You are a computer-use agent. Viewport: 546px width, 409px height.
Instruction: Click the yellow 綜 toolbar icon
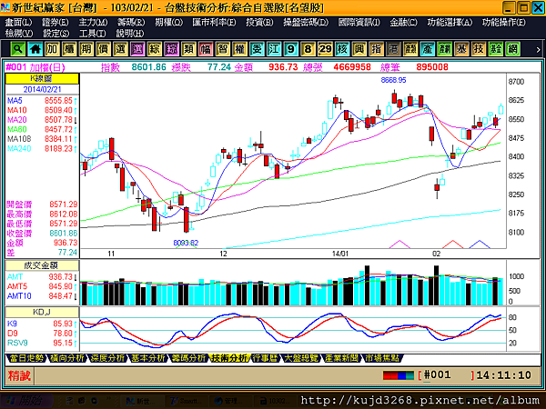click(155, 49)
